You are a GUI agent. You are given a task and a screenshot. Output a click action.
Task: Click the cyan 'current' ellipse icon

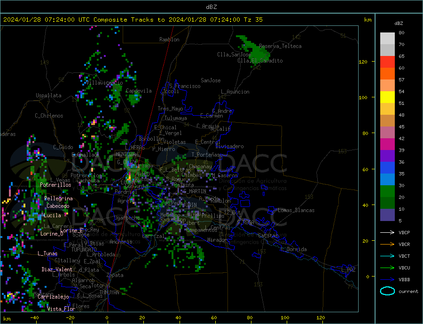[x=387, y=291]
